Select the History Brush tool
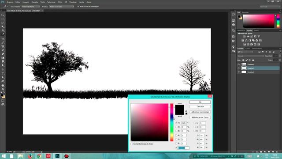 coord(3,50)
